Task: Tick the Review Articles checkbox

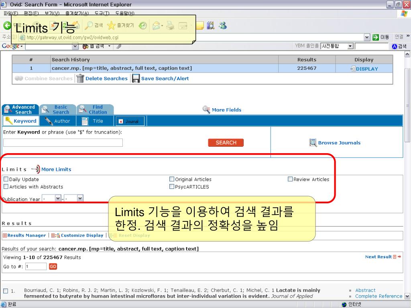Action: click(x=290, y=179)
